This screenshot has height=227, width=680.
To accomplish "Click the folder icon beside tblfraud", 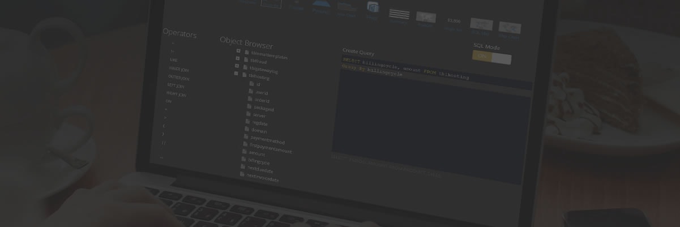I will pos(246,59).
